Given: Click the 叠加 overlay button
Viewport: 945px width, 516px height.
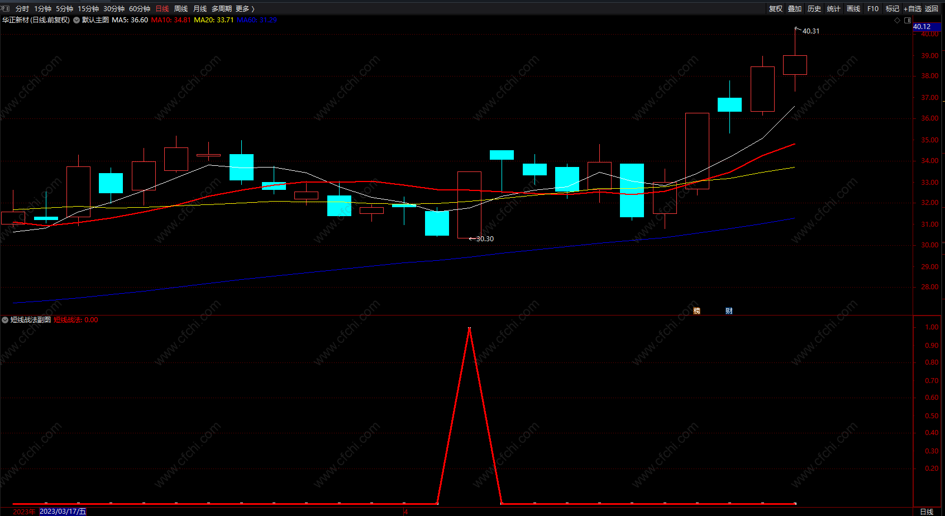Looking at the screenshot, I should [795, 8].
